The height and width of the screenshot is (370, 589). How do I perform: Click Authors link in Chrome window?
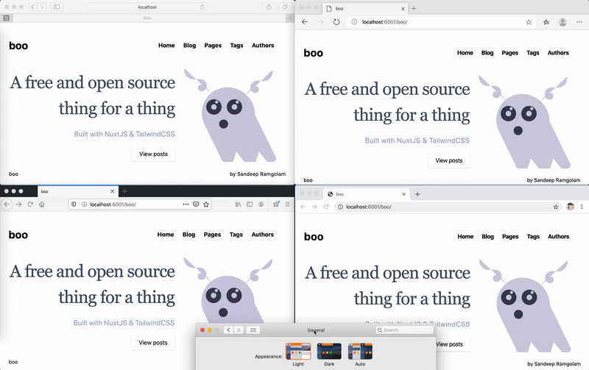tap(558, 236)
